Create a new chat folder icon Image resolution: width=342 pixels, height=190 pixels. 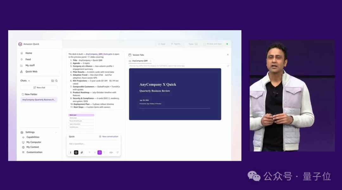pos(53,81)
